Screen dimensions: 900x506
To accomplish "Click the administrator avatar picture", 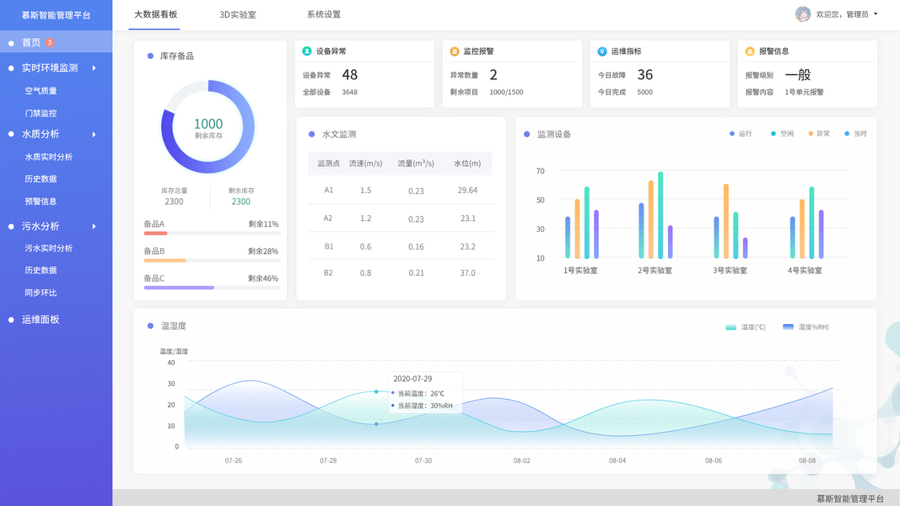I will (x=802, y=13).
